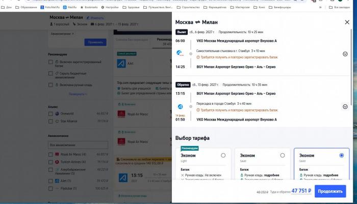Open подробнее link in middle Saver fare
Viewport: 357px width, 204px height.
(271, 175)
